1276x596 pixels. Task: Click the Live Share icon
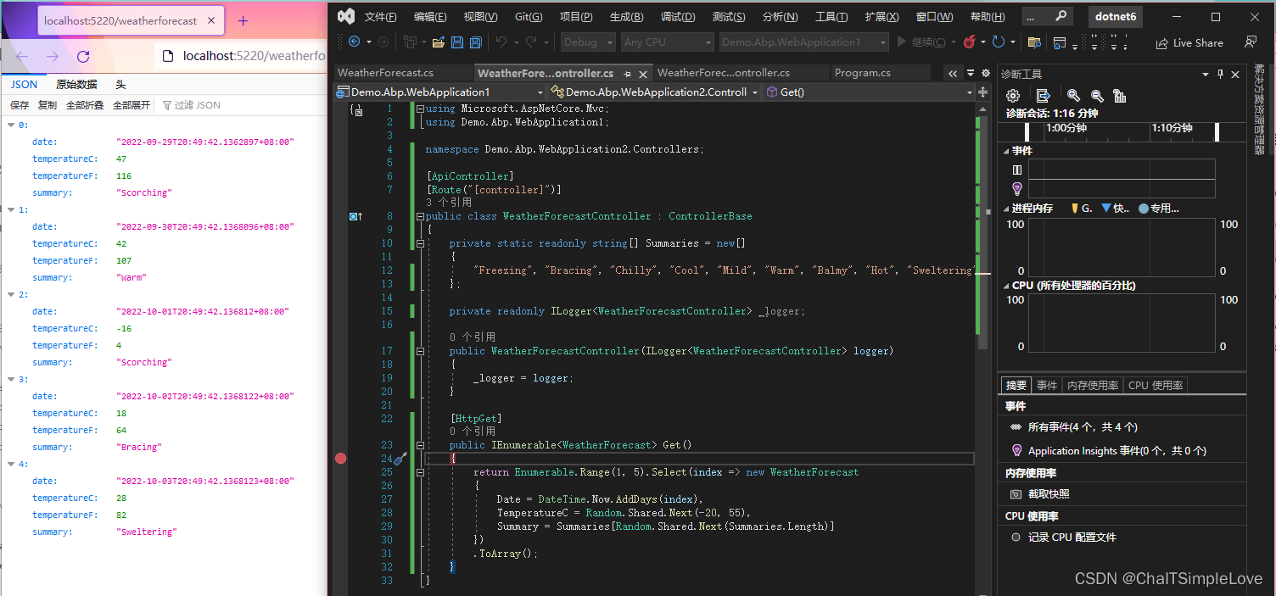pos(1189,42)
